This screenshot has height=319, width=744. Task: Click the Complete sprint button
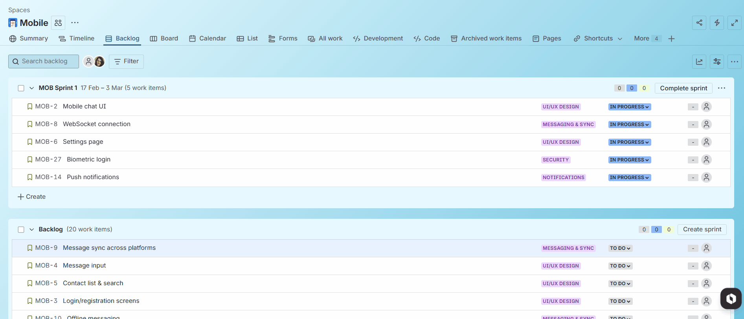click(683, 88)
